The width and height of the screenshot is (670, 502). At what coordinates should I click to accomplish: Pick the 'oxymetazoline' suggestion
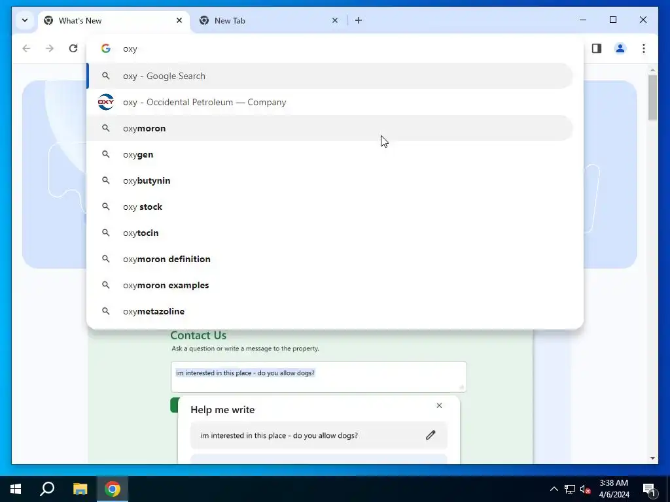click(x=330, y=311)
